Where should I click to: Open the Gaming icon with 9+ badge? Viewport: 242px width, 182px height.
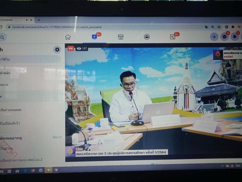tap(173, 37)
